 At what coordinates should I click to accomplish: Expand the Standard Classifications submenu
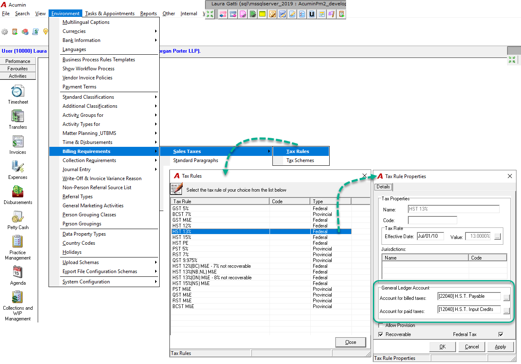[x=104, y=97]
